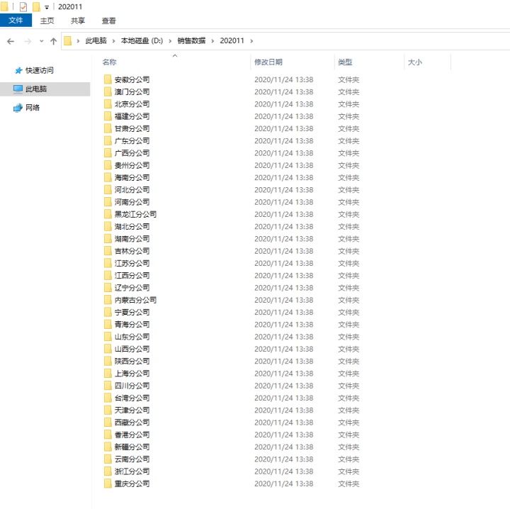Viewport: 510px width, 509px height.
Task: Click the 辽宁分公司 folder name
Action: pyautogui.click(x=132, y=288)
